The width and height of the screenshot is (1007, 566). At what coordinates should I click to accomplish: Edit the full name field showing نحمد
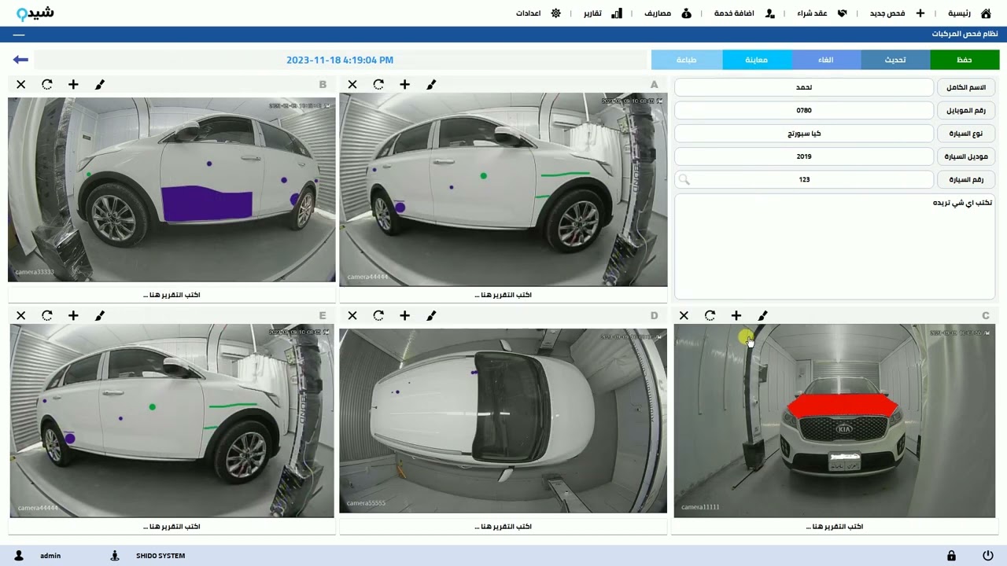(x=804, y=87)
